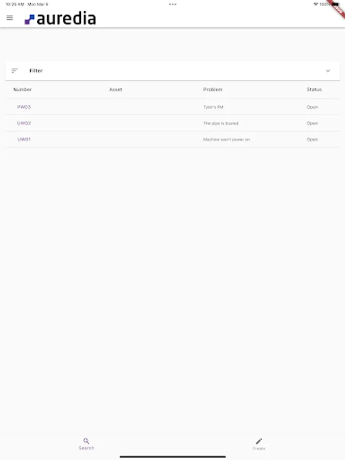
Task: Expand the Filter panel chevron
Action: [328, 71]
